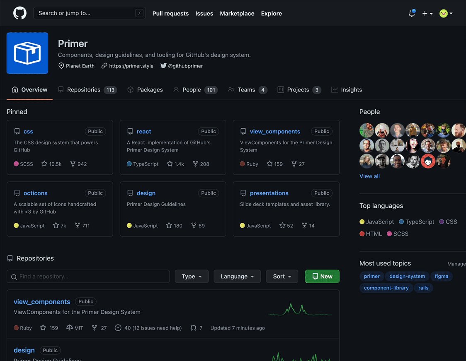Open the Type filter dropdown
Viewport: 466px width, 361px height.
click(192, 276)
